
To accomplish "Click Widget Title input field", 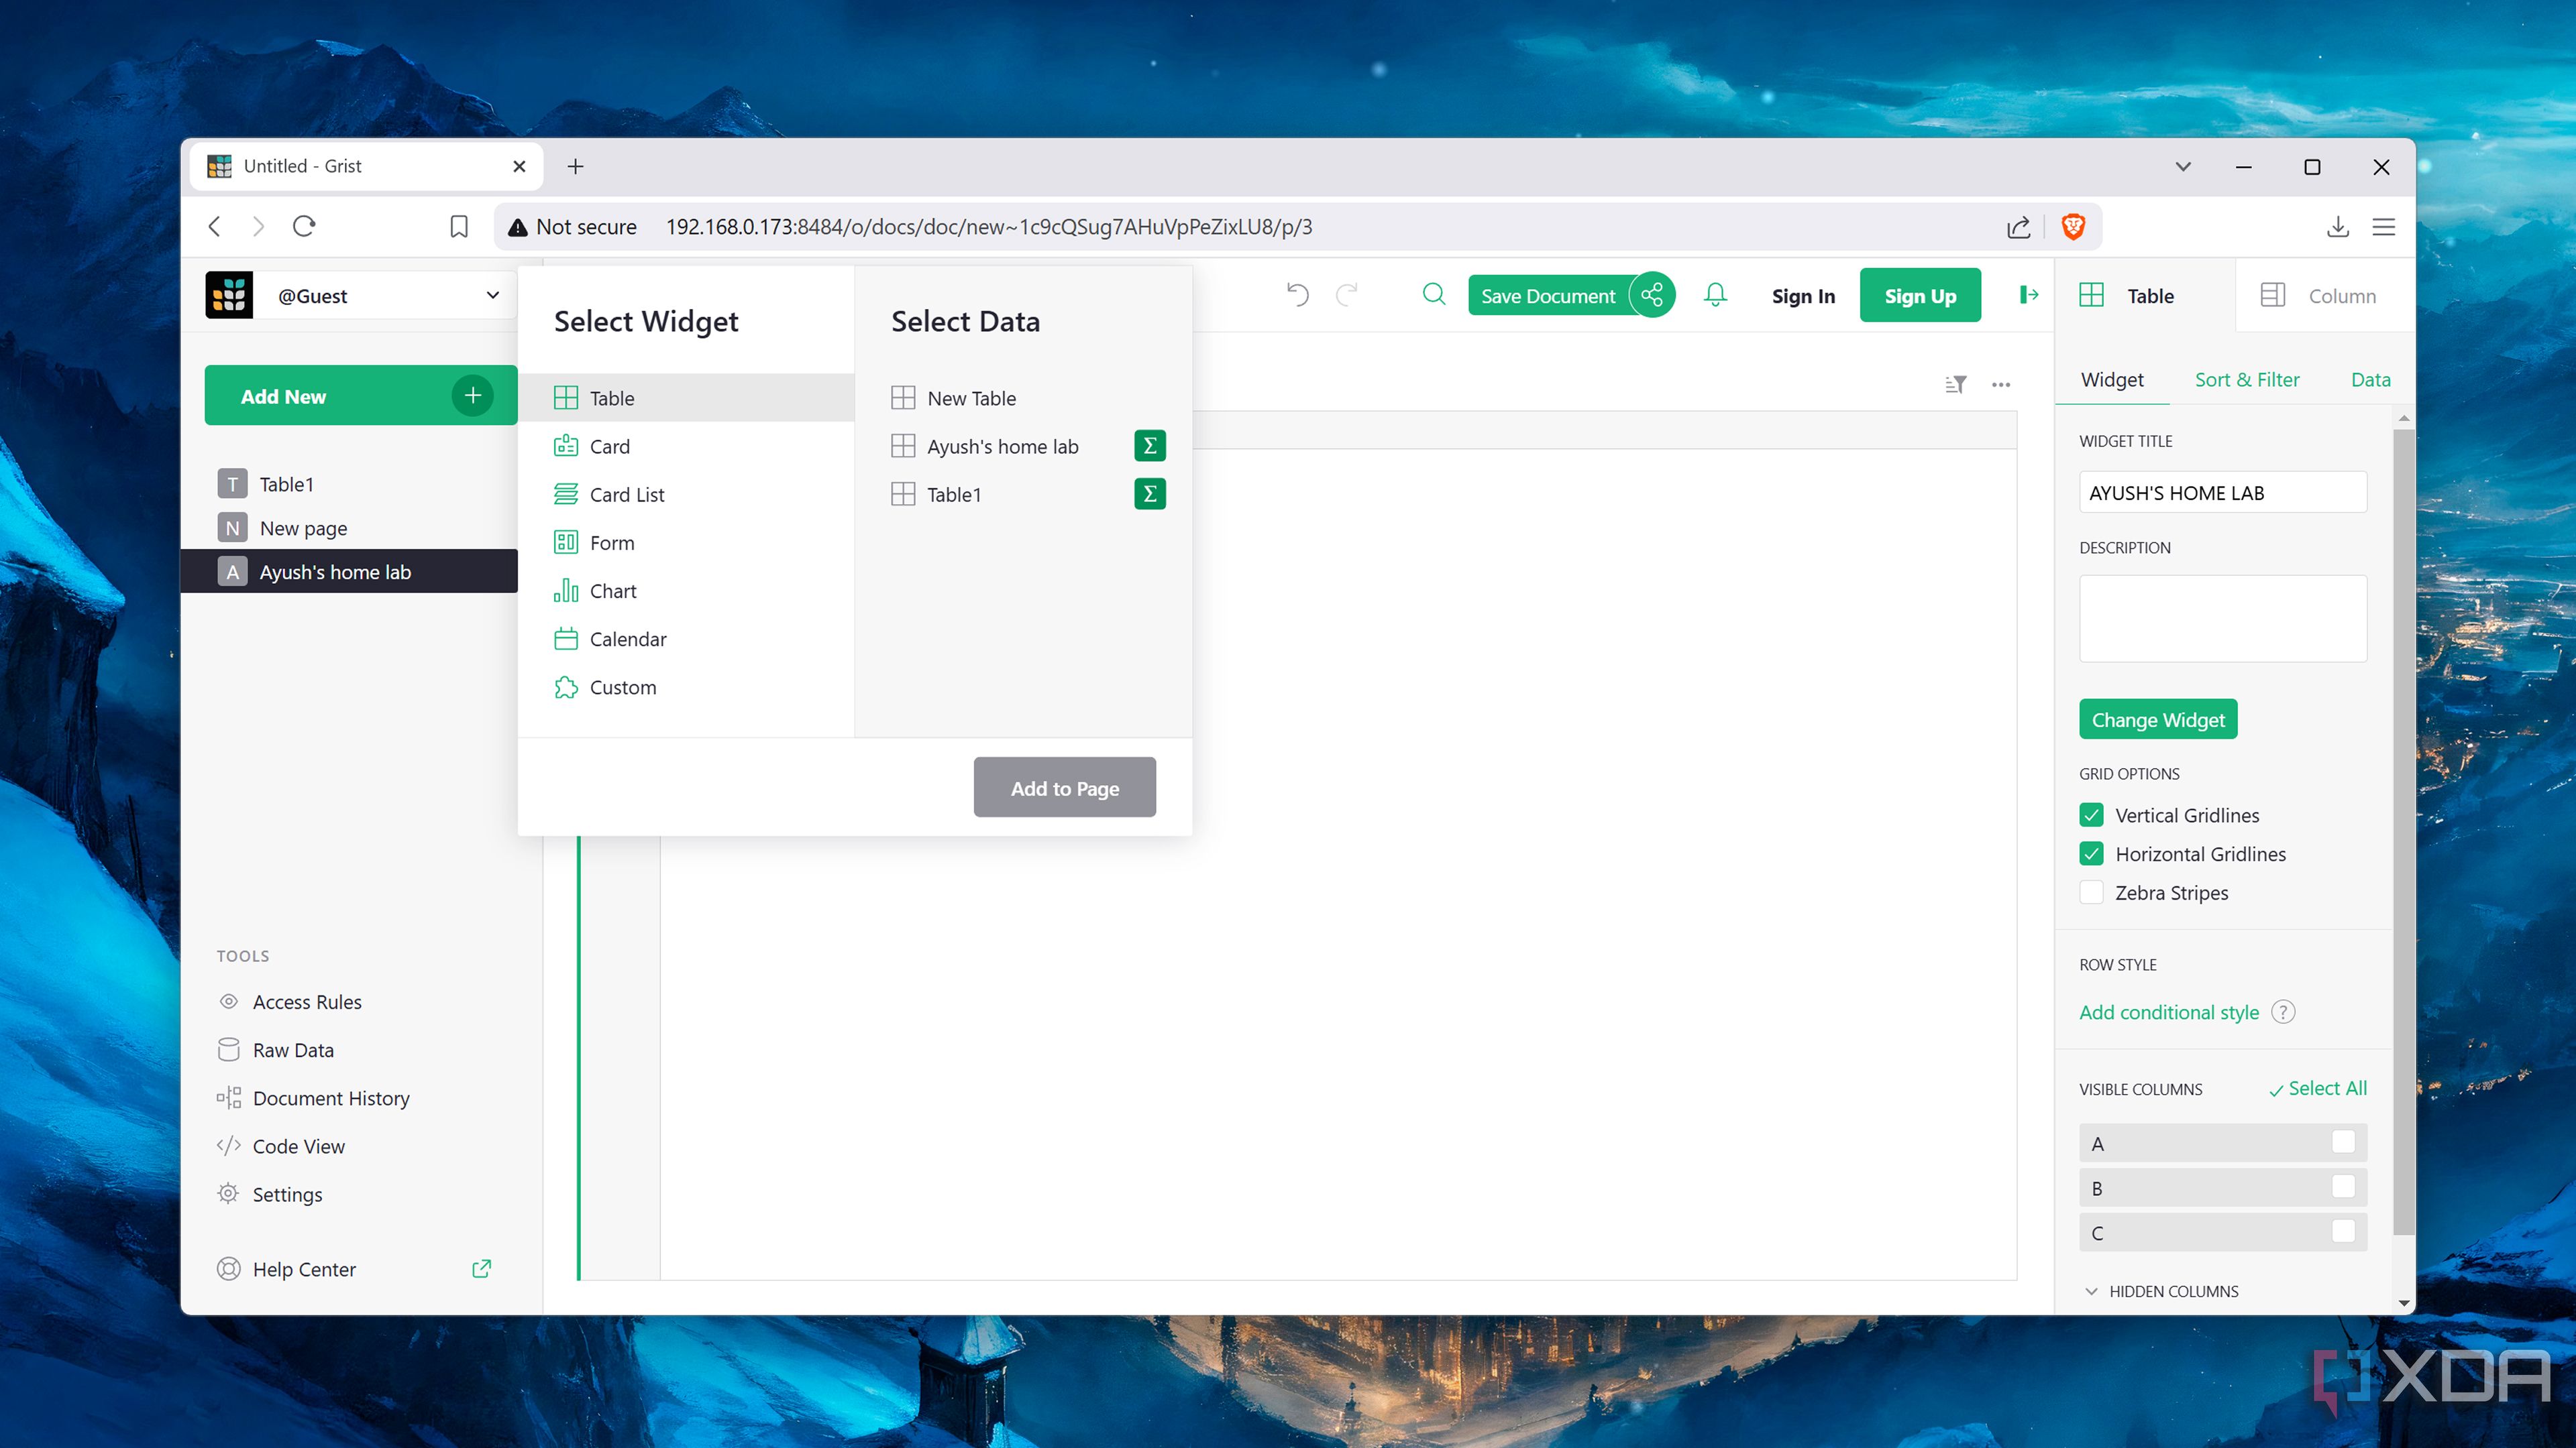I will point(2223,491).
